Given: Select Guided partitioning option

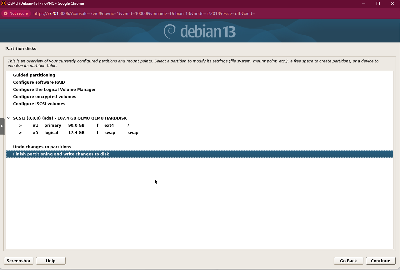Looking at the screenshot, I should click(x=34, y=75).
